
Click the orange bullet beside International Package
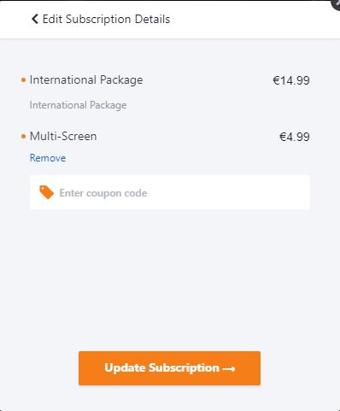pyautogui.click(x=24, y=80)
